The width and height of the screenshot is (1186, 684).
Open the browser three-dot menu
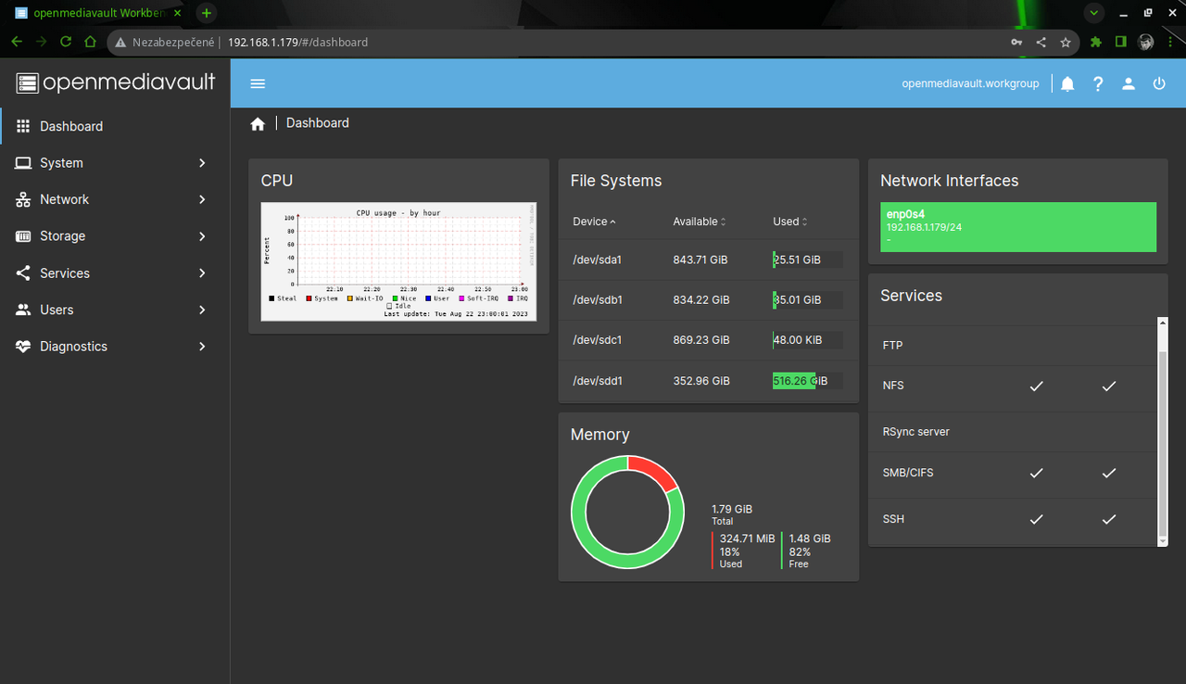point(1171,42)
